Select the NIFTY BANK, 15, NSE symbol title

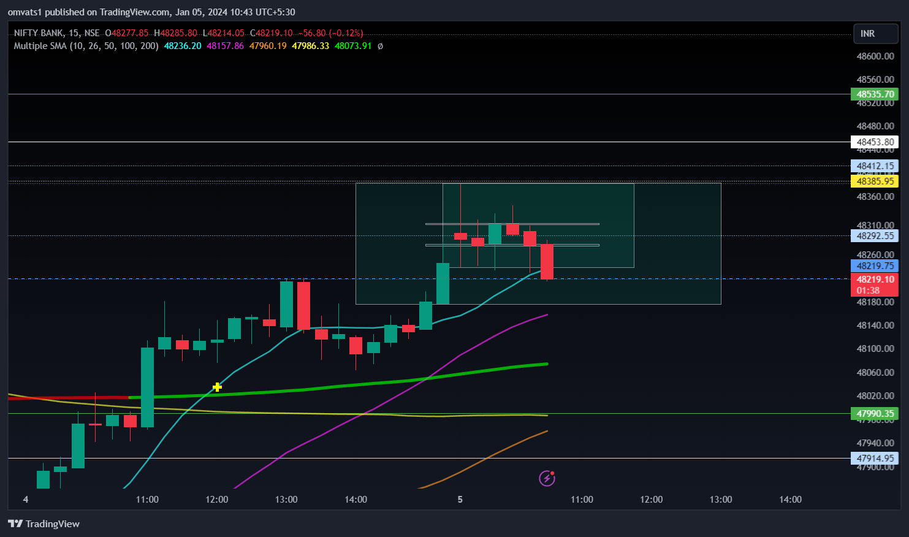click(56, 33)
